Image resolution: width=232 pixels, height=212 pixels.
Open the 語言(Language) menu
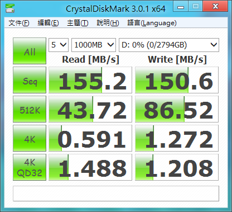tap(152, 23)
